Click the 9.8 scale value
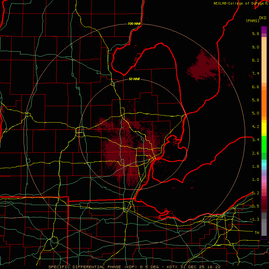 [x=256, y=33]
